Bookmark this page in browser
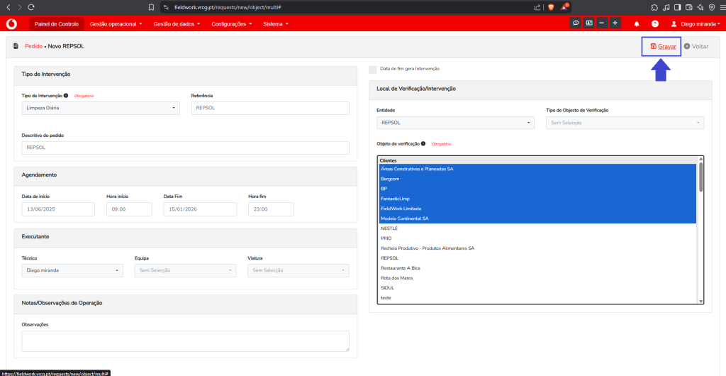 point(151,7)
